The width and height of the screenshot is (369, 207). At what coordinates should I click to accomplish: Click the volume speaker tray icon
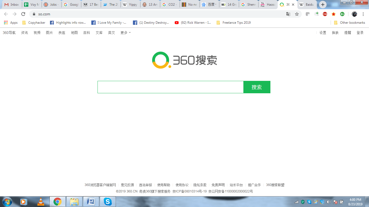[328, 202]
